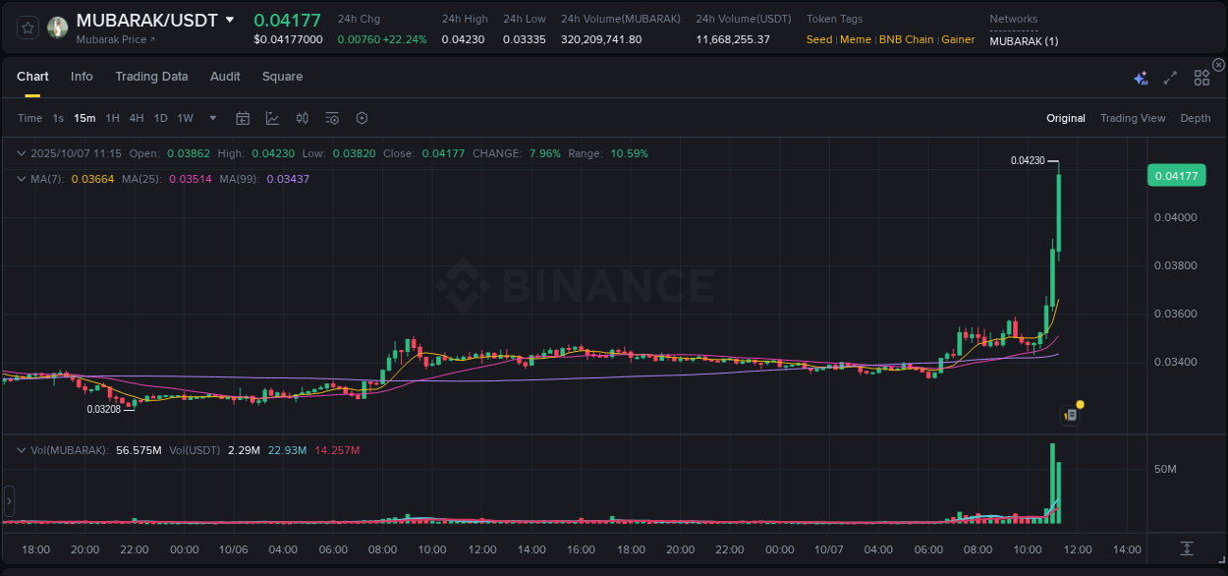Open the indicator management list icon
Image resolution: width=1228 pixels, height=576 pixels.
[331, 118]
